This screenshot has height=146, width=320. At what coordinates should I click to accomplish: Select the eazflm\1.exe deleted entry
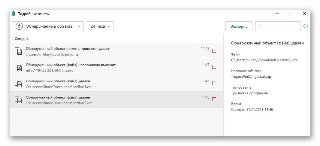click(x=116, y=83)
